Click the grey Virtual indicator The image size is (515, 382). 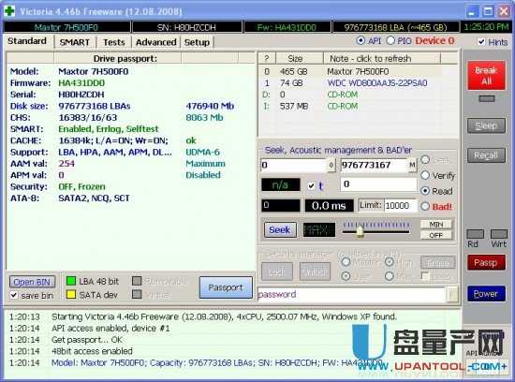point(137,294)
